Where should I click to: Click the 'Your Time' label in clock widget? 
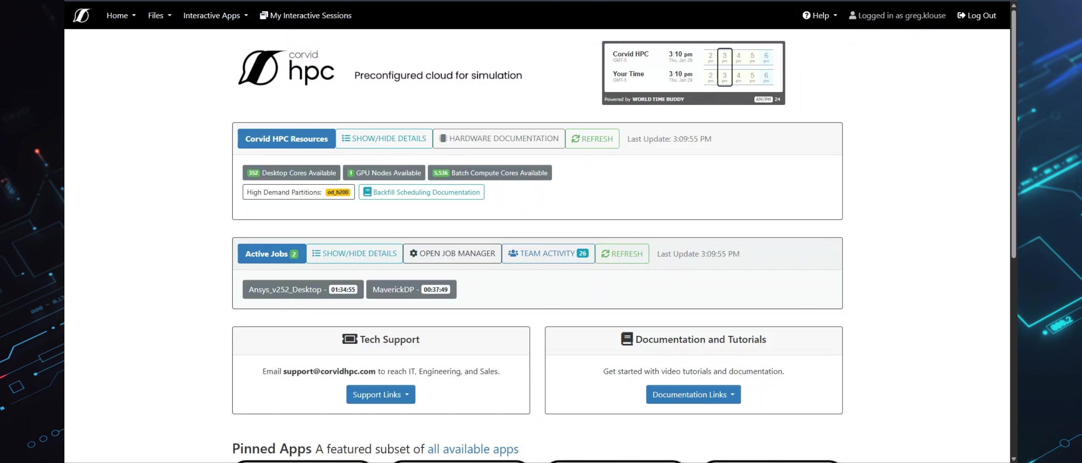pyautogui.click(x=629, y=74)
